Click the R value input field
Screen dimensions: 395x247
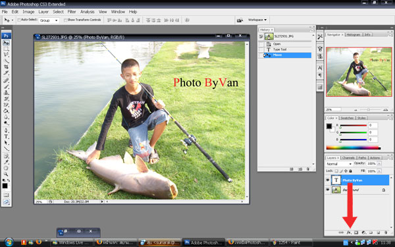pyautogui.click(x=373, y=125)
